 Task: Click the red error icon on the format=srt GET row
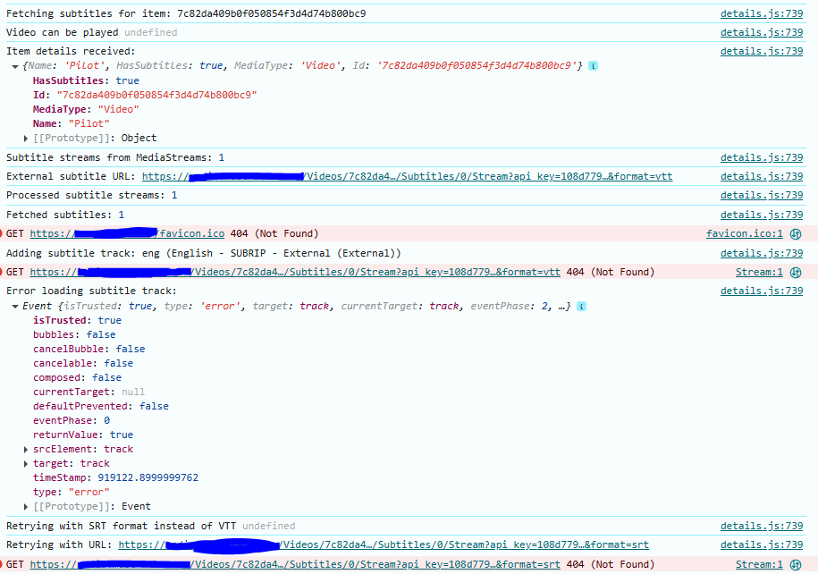pyautogui.click(x=2, y=565)
